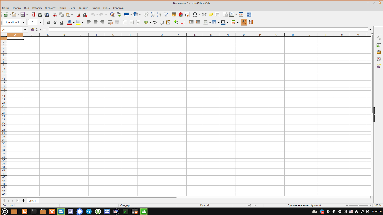Apply percent number format

click(x=155, y=22)
